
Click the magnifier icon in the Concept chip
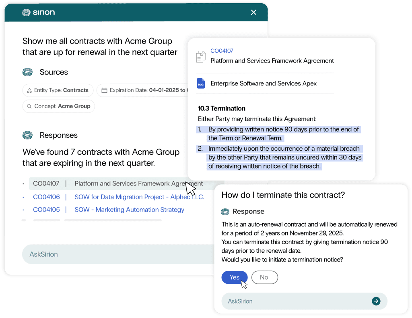29,106
